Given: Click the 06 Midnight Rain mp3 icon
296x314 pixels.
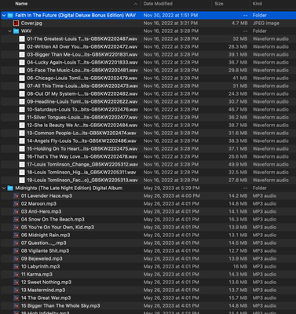Looking at the screenshot, I should pos(16,235).
